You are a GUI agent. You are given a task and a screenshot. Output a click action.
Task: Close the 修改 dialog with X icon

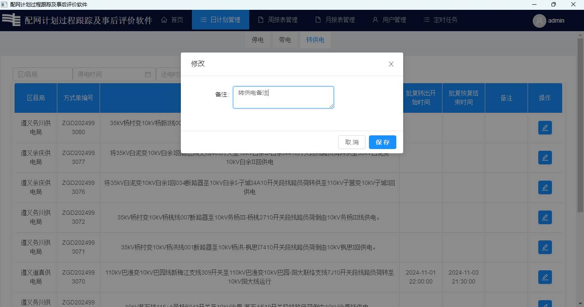pos(391,64)
